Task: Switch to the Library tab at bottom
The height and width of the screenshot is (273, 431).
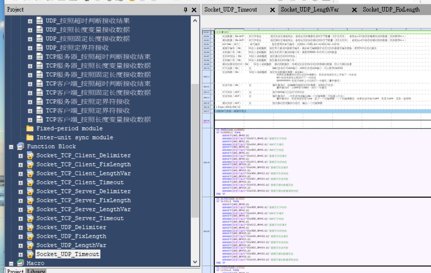Action: [36, 271]
